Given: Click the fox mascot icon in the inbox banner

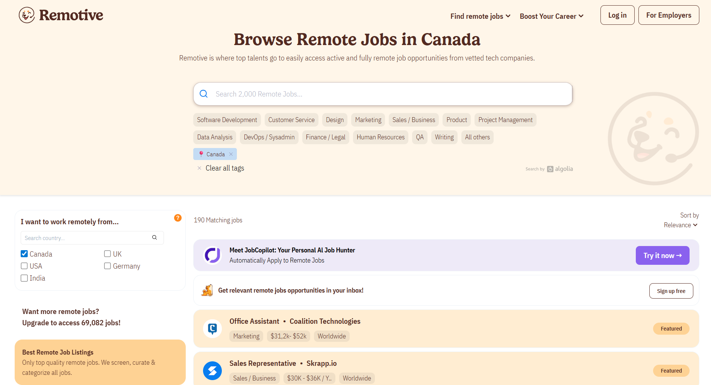Looking at the screenshot, I should (x=207, y=290).
